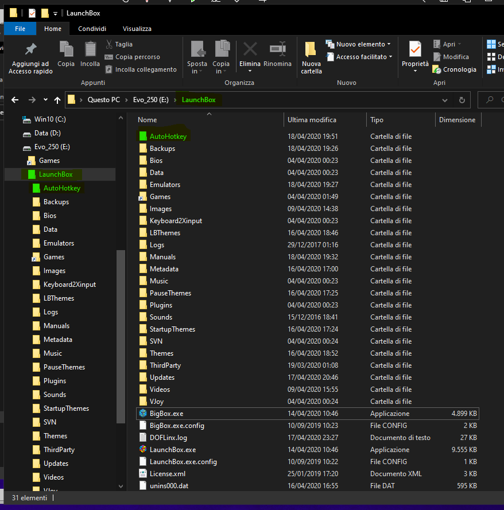Sort by Ultima modifica column
Image resolution: width=504 pixels, height=510 pixels.
point(312,120)
